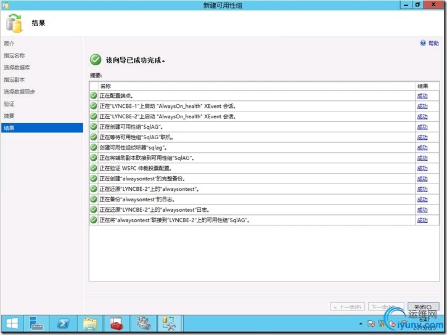Click green check icon of 辅助副本联接 row
The height and width of the screenshot is (335, 447).
94,158
